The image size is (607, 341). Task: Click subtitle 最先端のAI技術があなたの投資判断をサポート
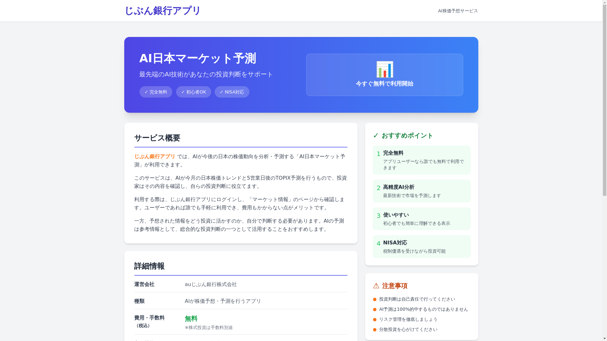coord(206,74)
